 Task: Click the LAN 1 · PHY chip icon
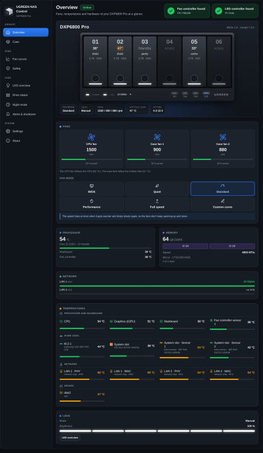click(61, 371)
